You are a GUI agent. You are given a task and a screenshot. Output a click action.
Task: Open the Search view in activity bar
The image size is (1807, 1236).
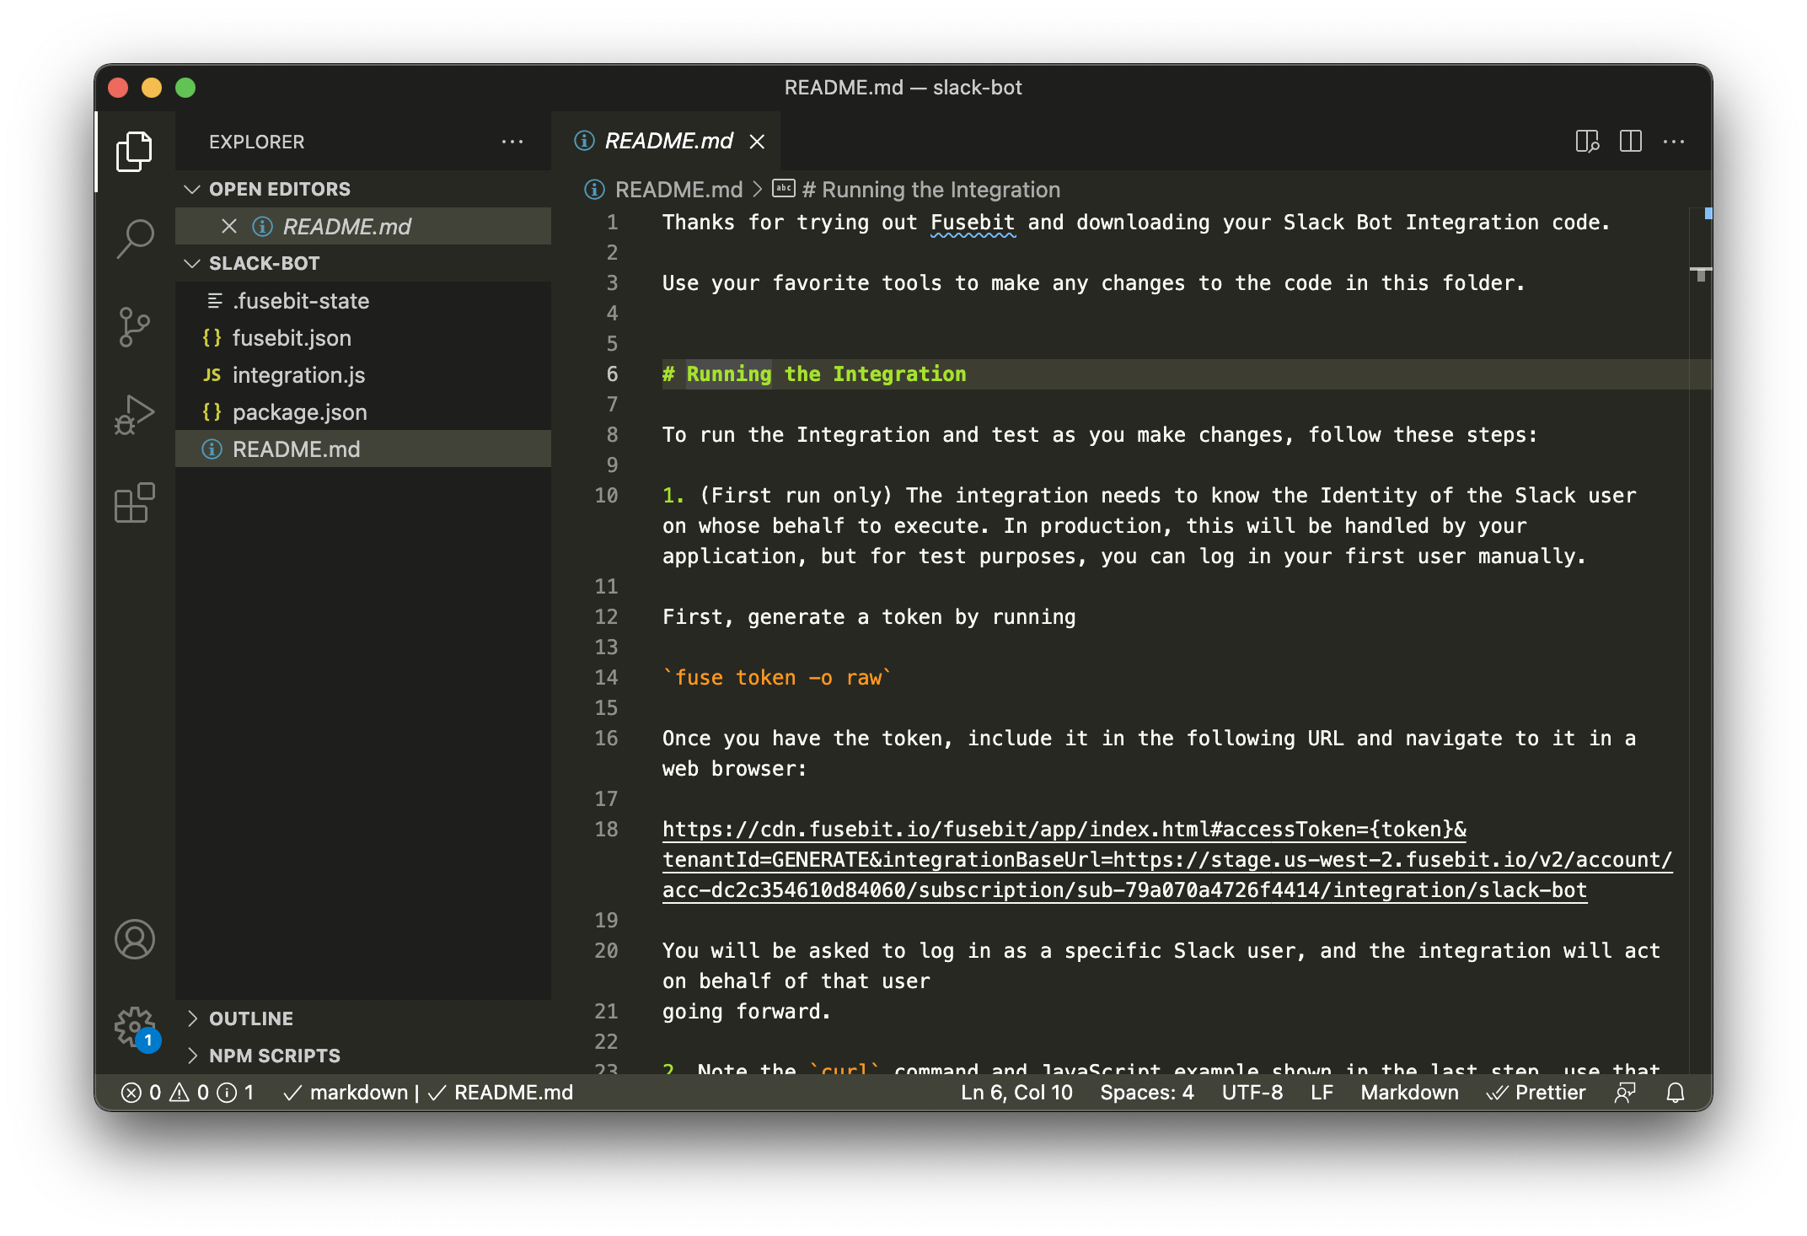tap(134, 239)
